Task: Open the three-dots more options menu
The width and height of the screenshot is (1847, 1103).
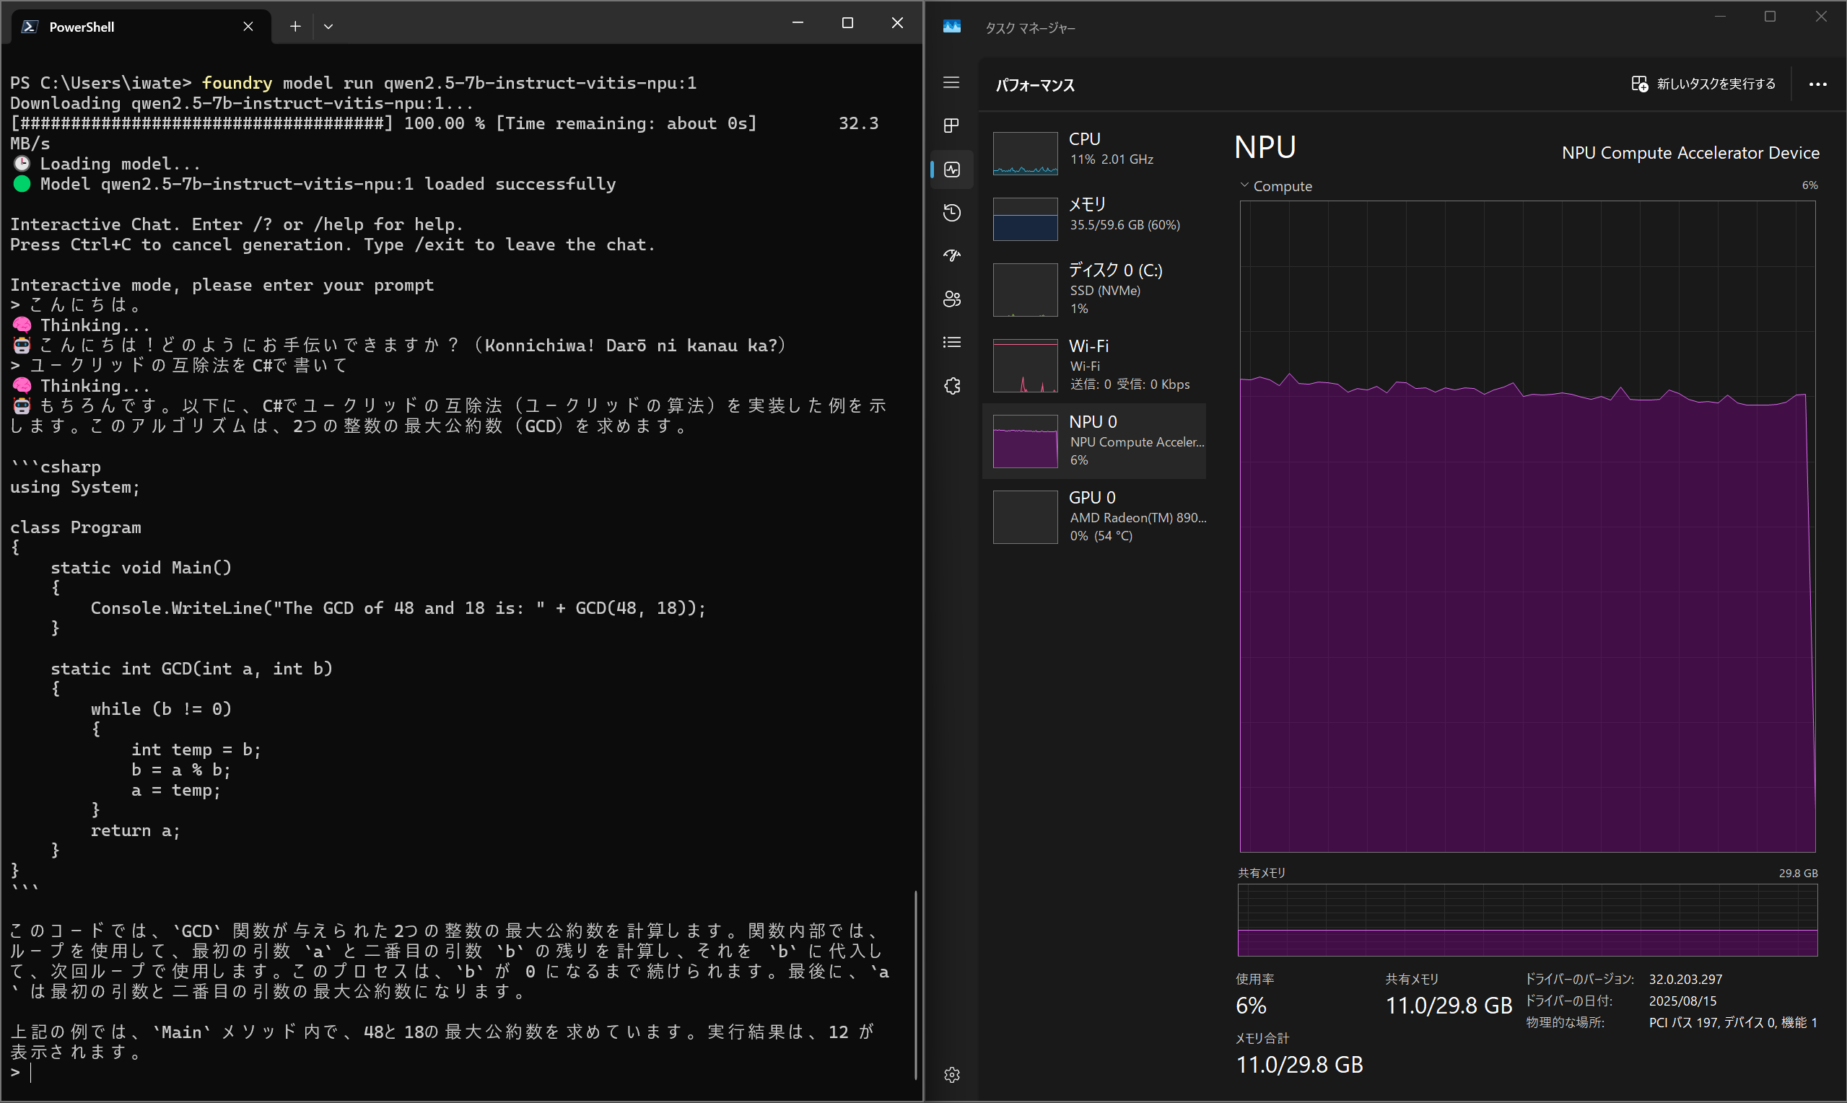Action: (1817, 84)
